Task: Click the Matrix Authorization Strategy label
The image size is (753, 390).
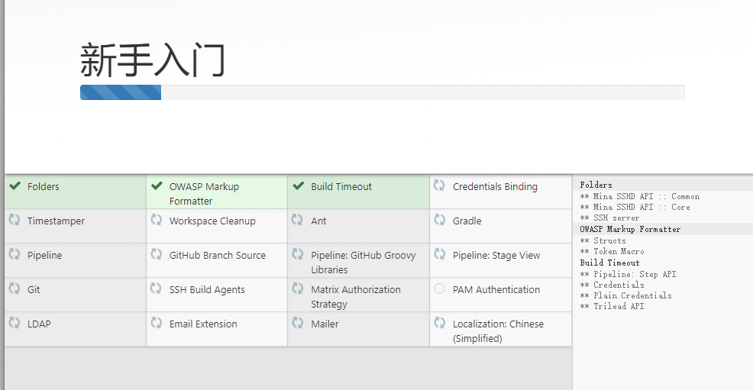Action: tap(356, 297)
